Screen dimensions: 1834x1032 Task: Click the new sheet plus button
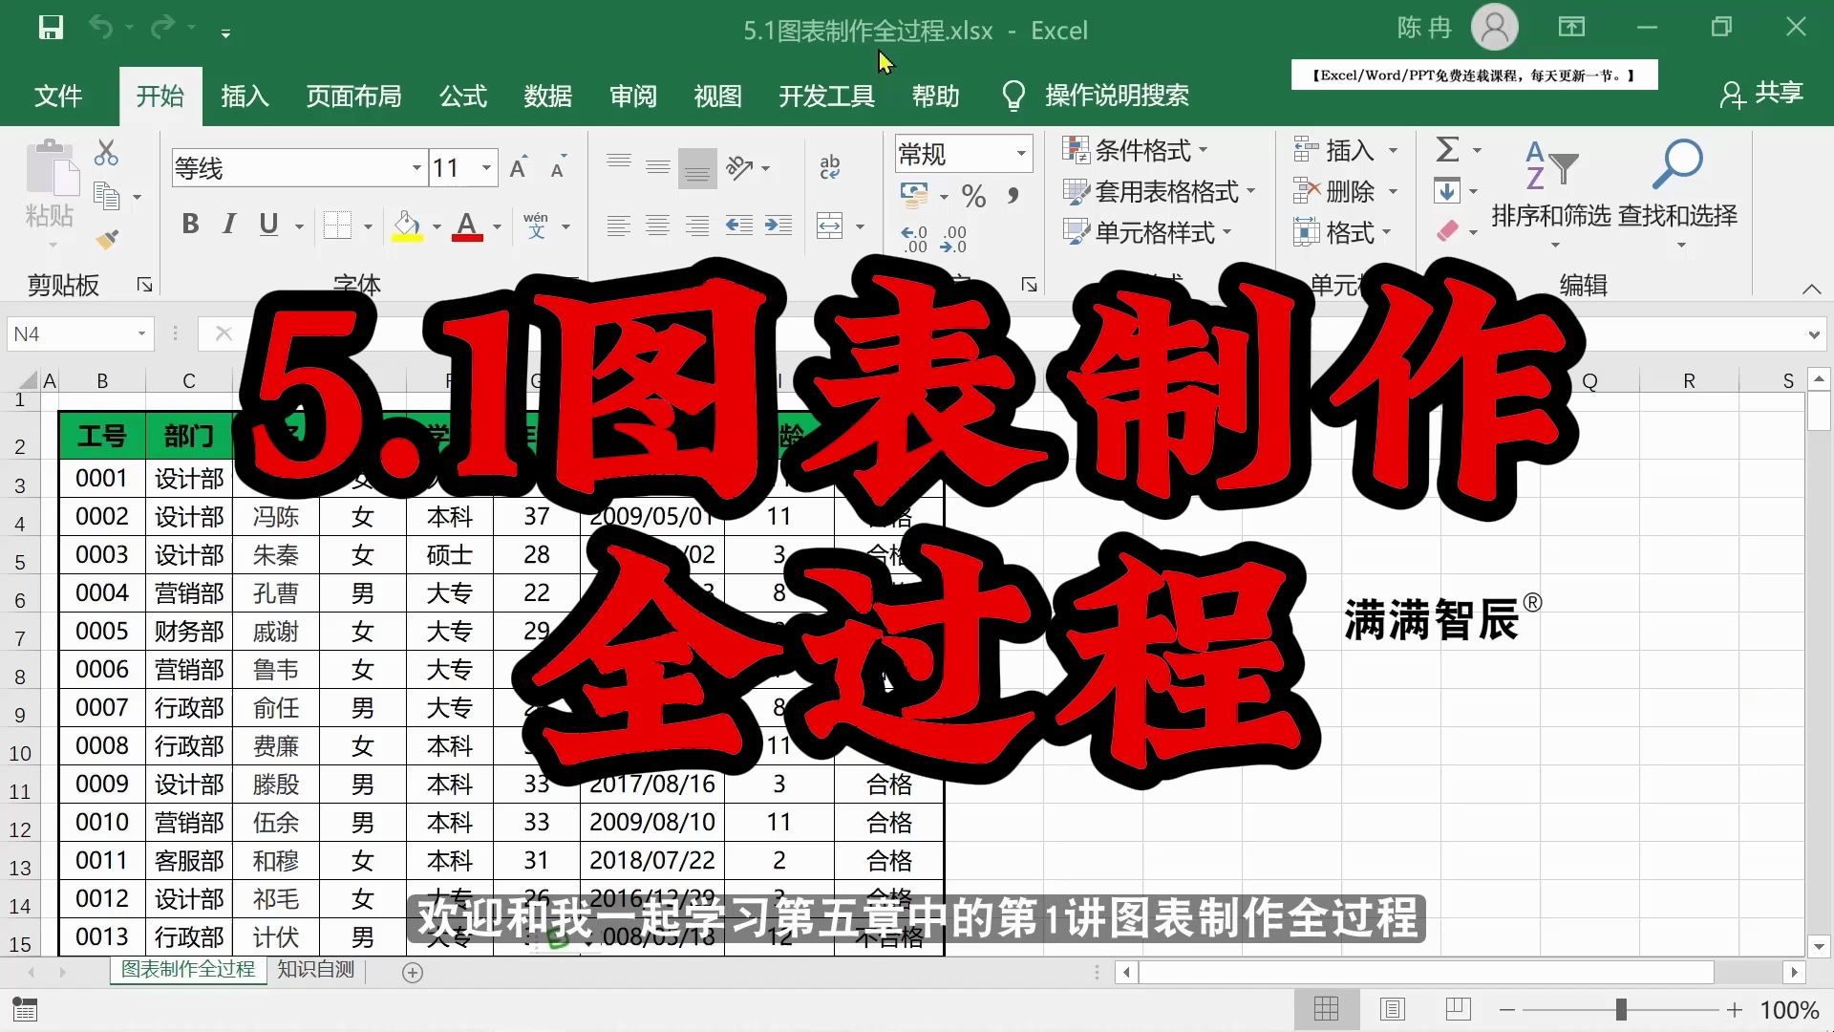(x=413, y=972)
